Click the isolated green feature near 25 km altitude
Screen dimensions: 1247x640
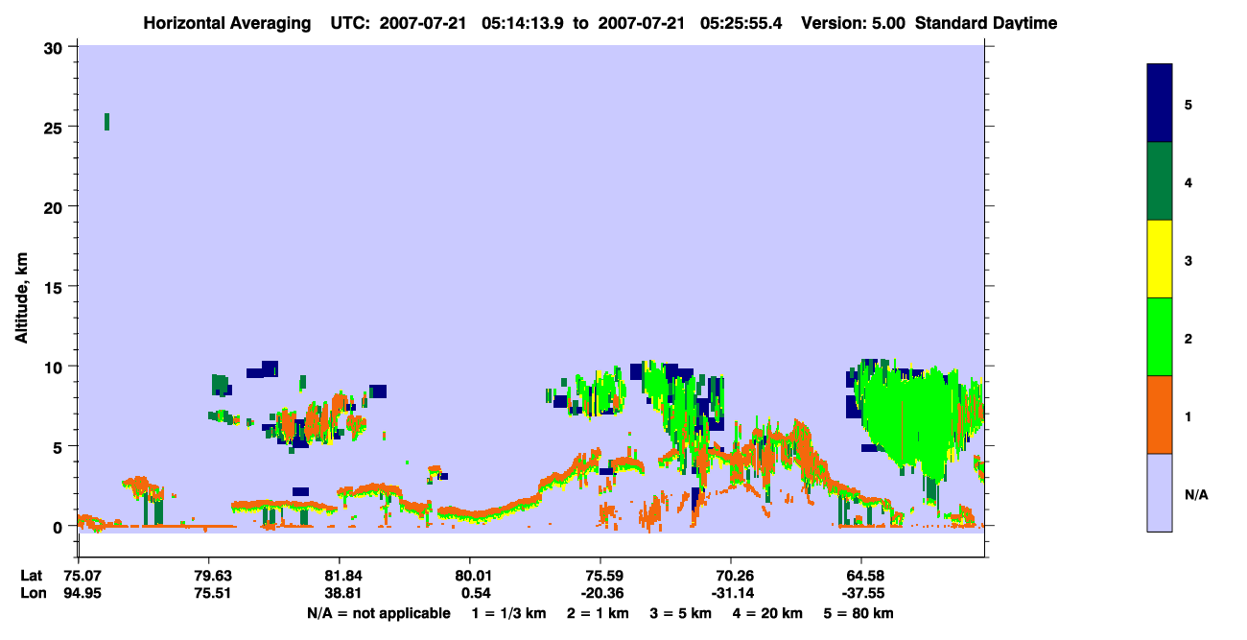pyautogui.click(x=106, y=121)
